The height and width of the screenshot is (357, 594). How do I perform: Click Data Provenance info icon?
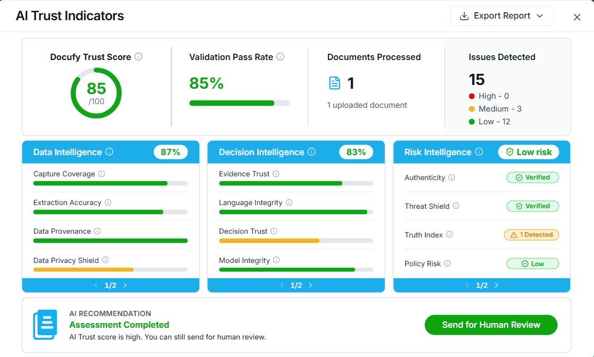(97, 231)
